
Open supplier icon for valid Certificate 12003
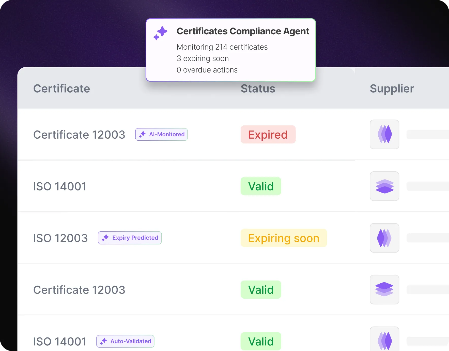point(384,289)
